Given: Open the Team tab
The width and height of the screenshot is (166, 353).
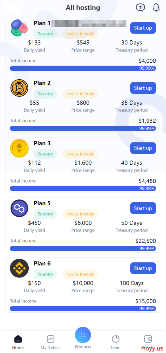Looking at the screenshot, I should (x=115, y=342).
